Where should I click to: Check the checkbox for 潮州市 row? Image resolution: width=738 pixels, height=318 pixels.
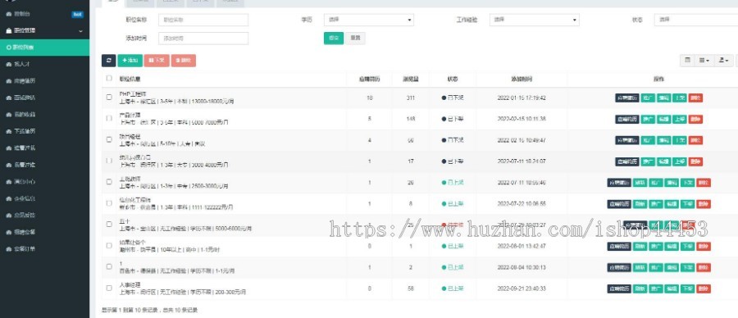(x=109, y=246)
